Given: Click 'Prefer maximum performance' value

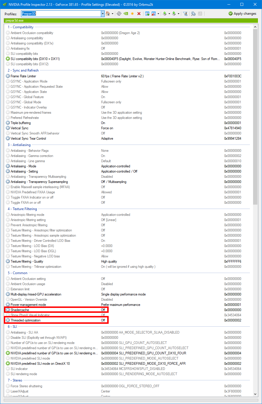Looking at the screenshot, I should pyautogui.click(x=120, y=305).
